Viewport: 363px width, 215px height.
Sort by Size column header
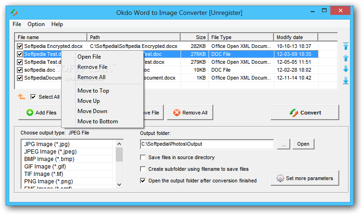(x=195, y=37)
